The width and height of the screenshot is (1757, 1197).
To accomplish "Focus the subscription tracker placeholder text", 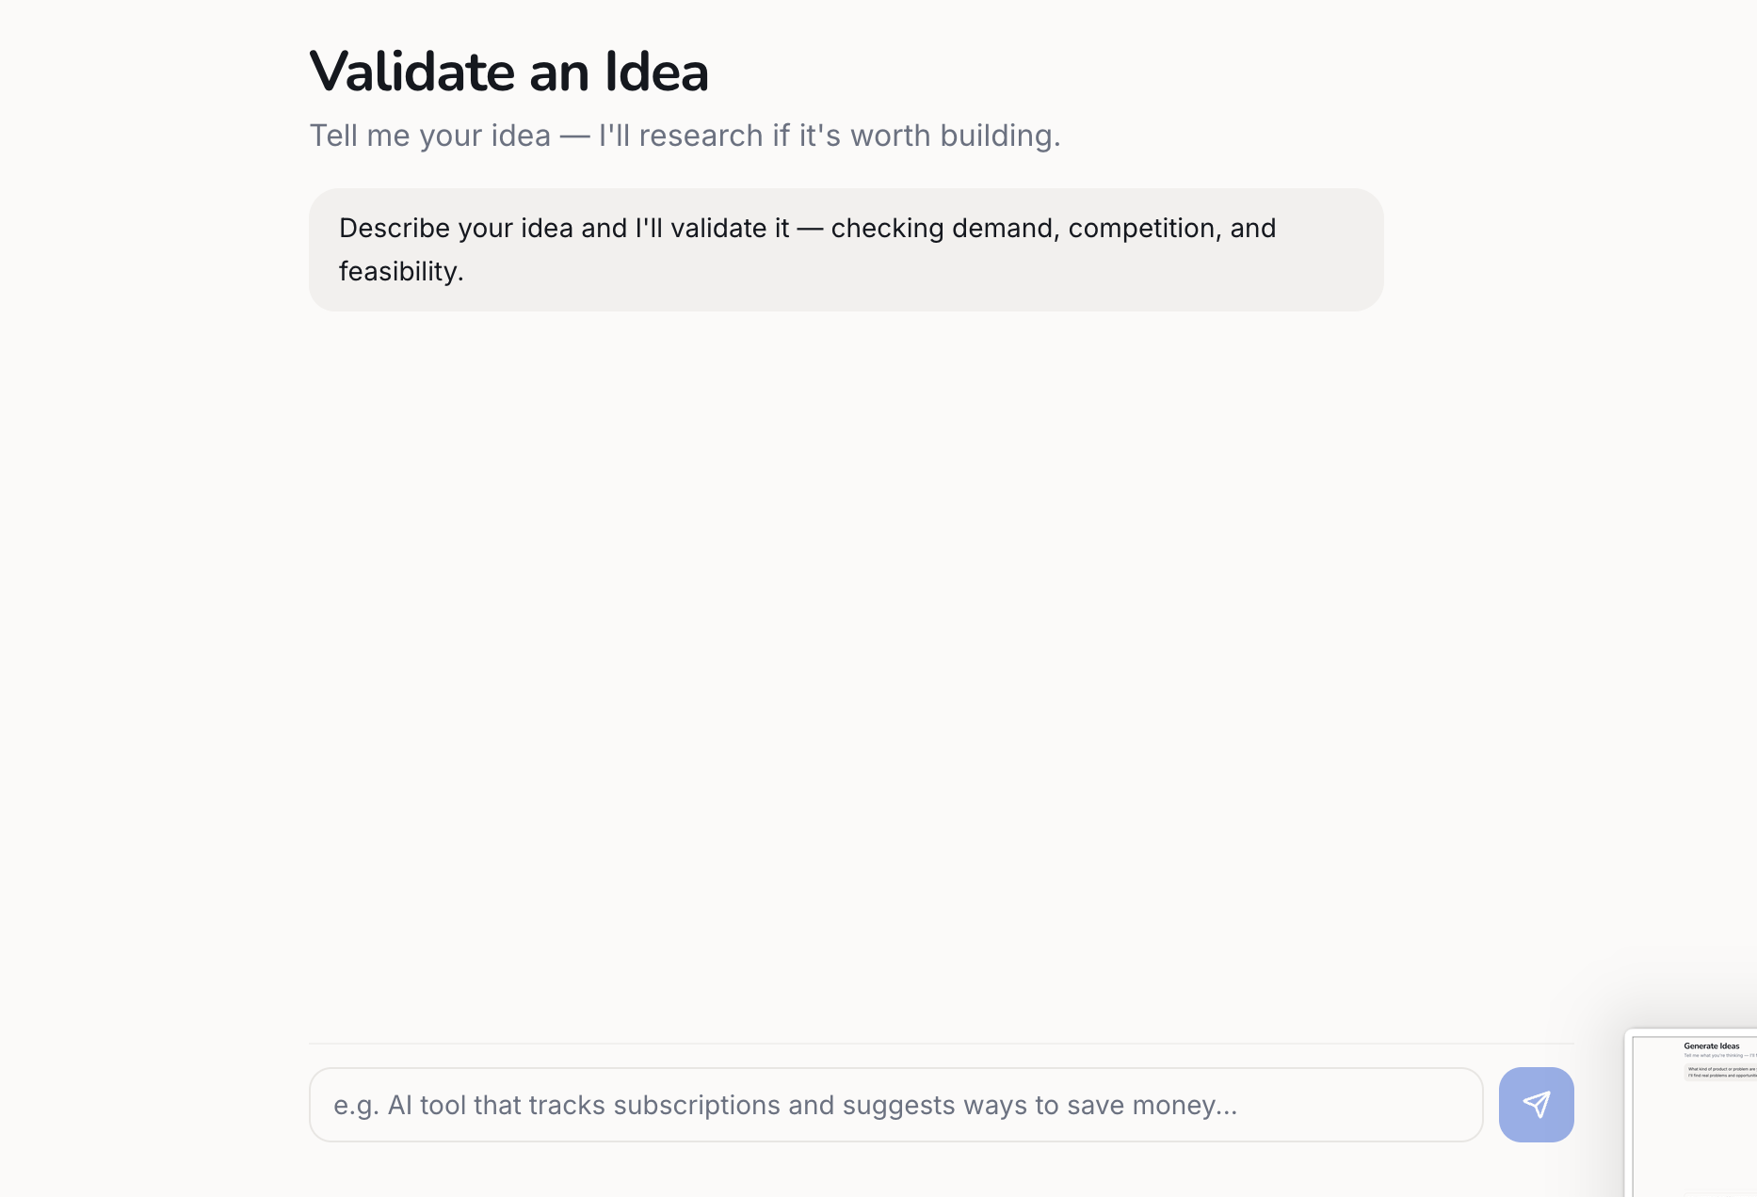I will tap(787, 1105).
